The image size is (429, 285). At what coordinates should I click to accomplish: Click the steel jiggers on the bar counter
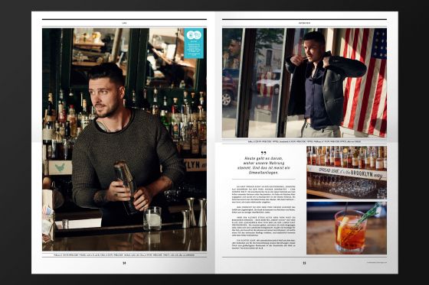[194, 212]
